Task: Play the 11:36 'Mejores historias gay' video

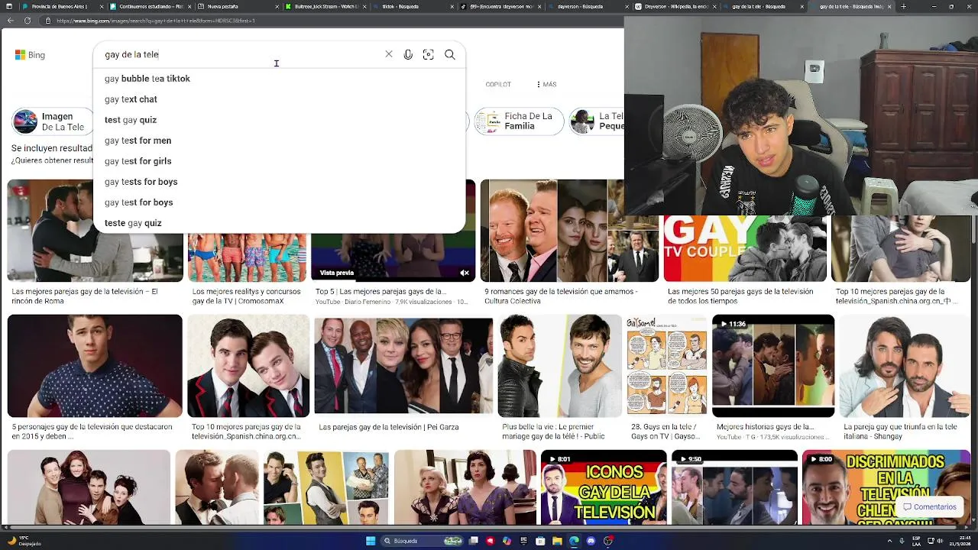Action: point(773,365)
